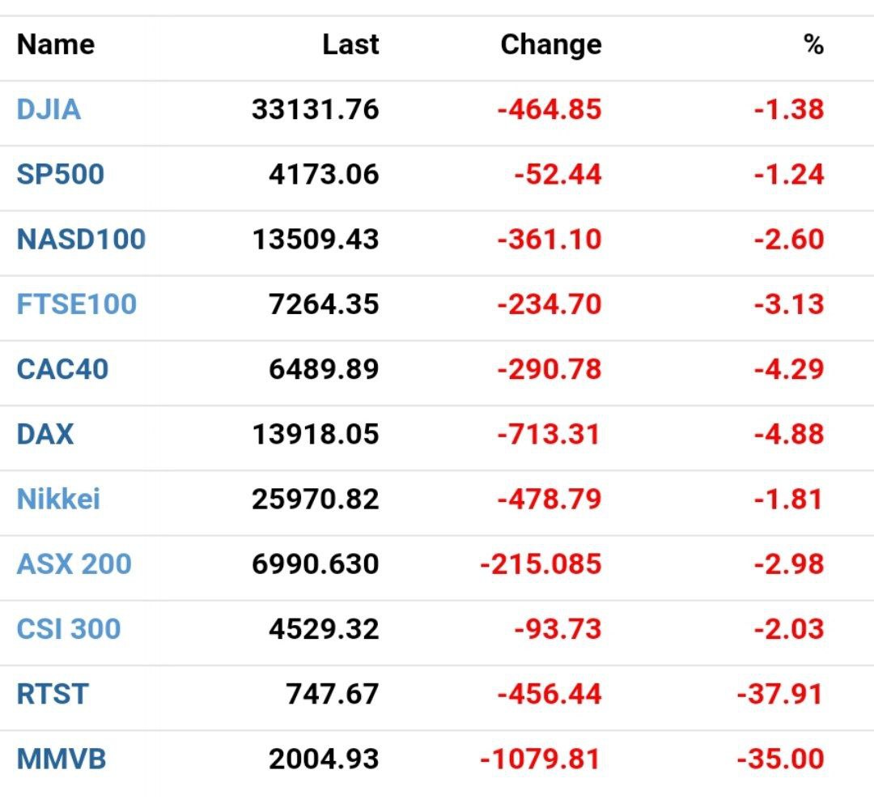Select the ASX 200 index link
Viewport: 874px width, 804px height.
(x=74, y=564)
